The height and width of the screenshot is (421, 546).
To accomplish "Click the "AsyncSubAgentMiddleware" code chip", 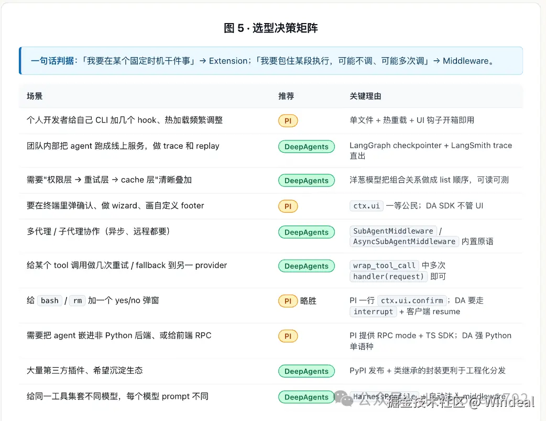I will (404, 241).
